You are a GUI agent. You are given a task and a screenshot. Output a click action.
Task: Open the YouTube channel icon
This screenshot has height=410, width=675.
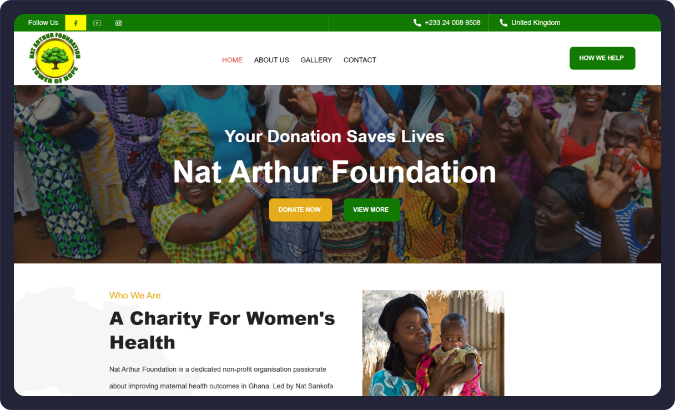[x=97, y=23]
